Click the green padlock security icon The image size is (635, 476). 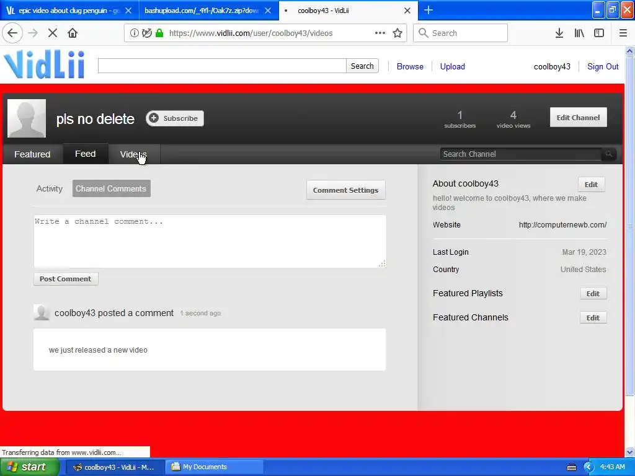(x=159, y=33)
